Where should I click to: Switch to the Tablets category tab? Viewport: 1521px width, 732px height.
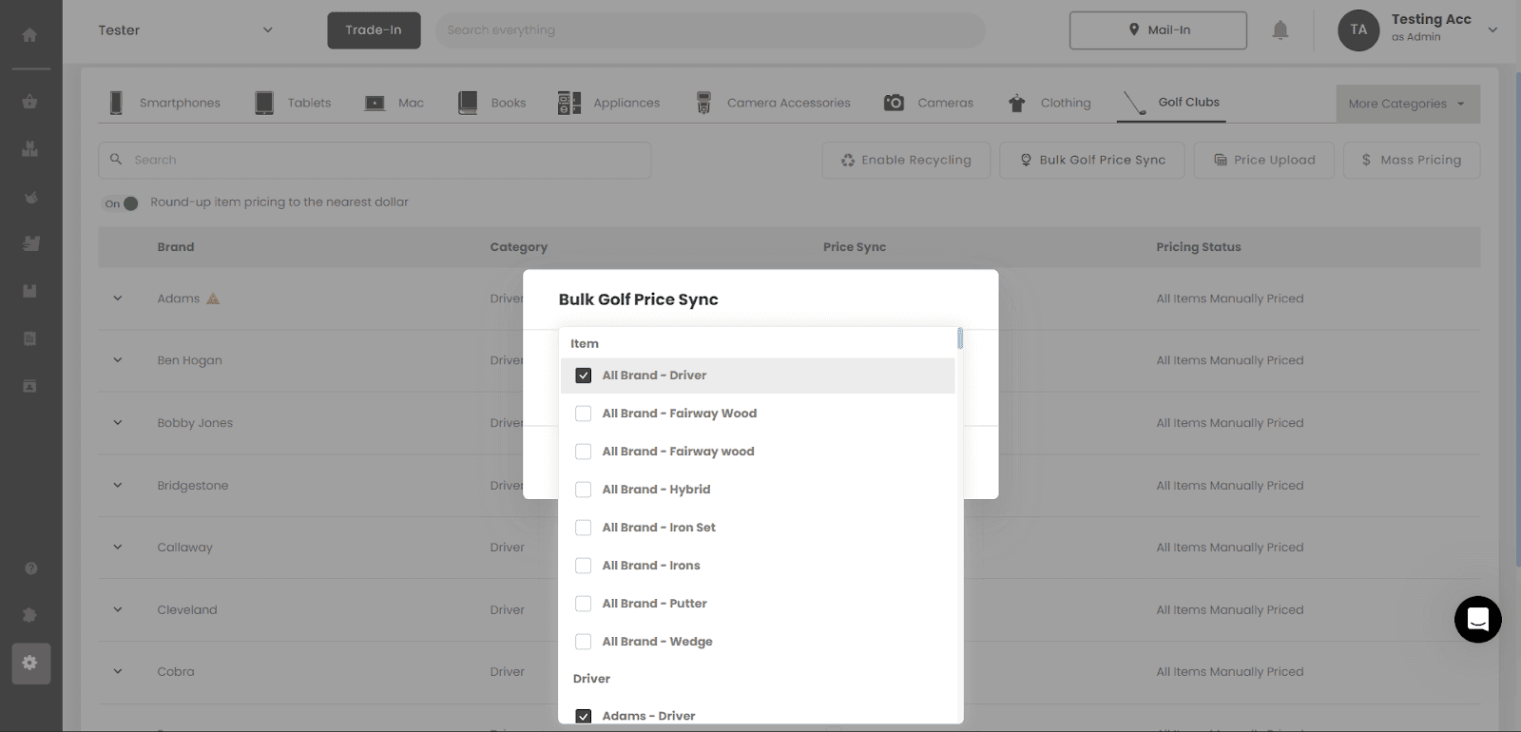pos(294,103)
